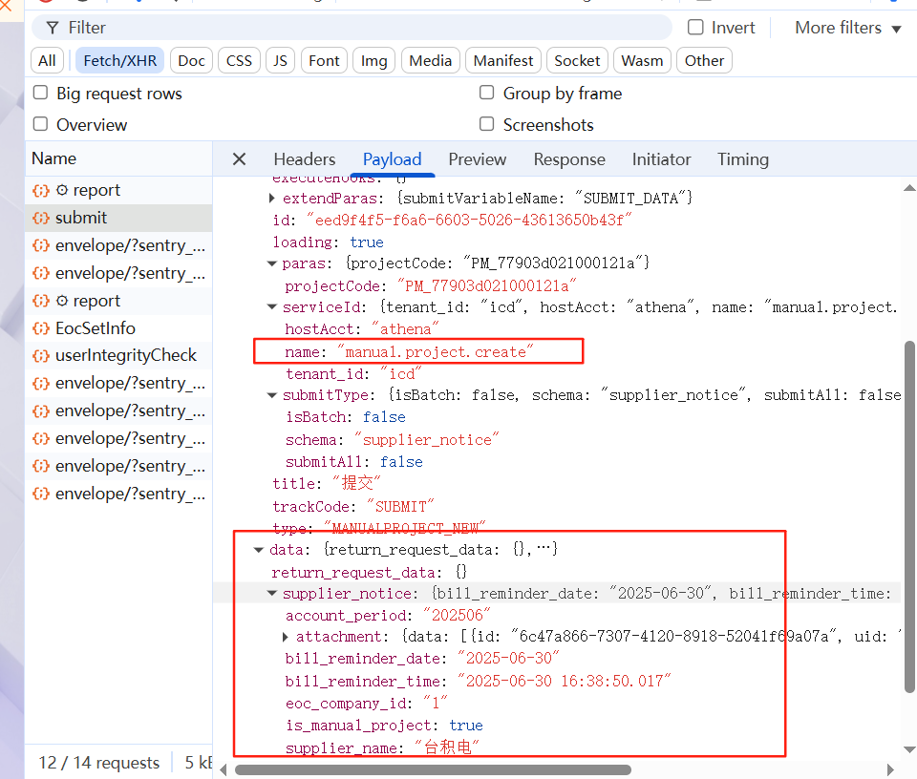Filter requests by Font type
The image size is (917, 779).
[324, 61]
